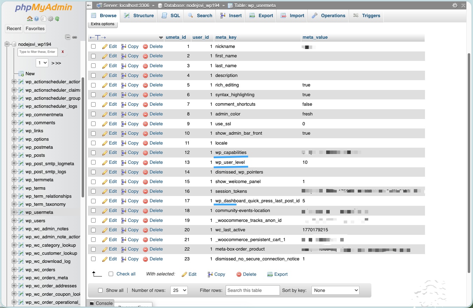Delete the wp_user_level row

click(x=153, y=162)
